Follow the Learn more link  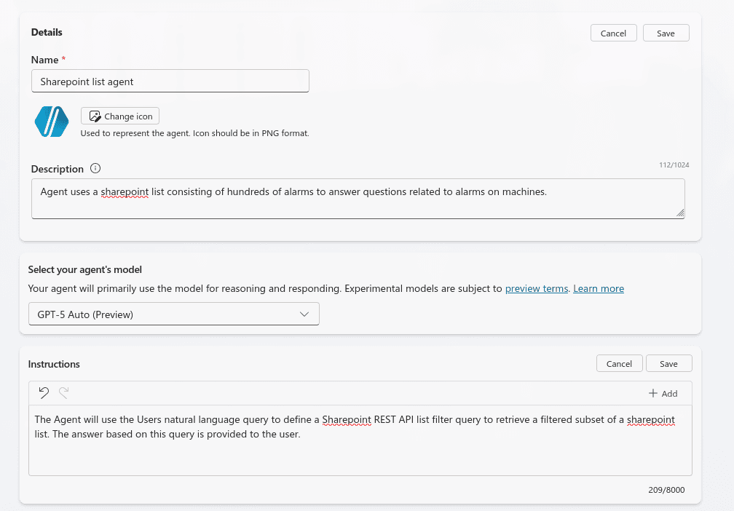(598, 289)
